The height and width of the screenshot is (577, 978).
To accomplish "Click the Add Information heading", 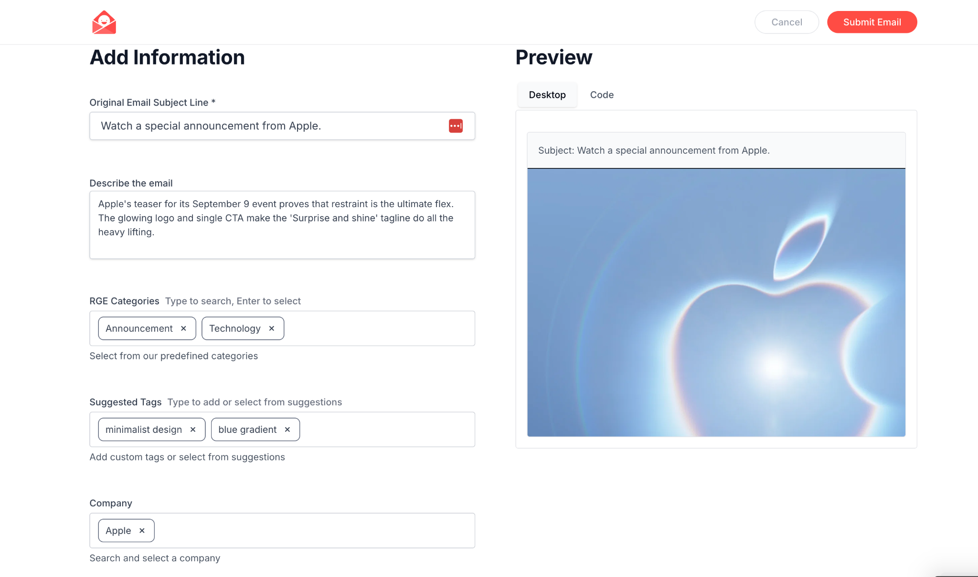I will coord(167,57).
